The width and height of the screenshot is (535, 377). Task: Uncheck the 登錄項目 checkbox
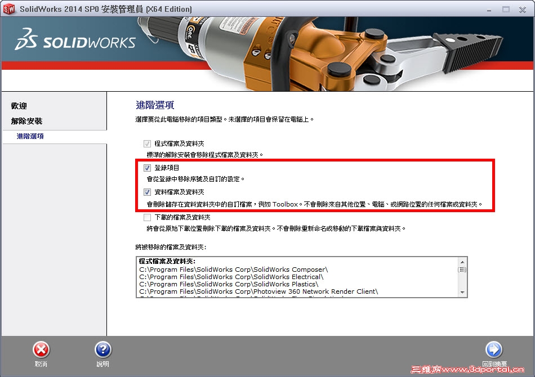coord(147,168)
